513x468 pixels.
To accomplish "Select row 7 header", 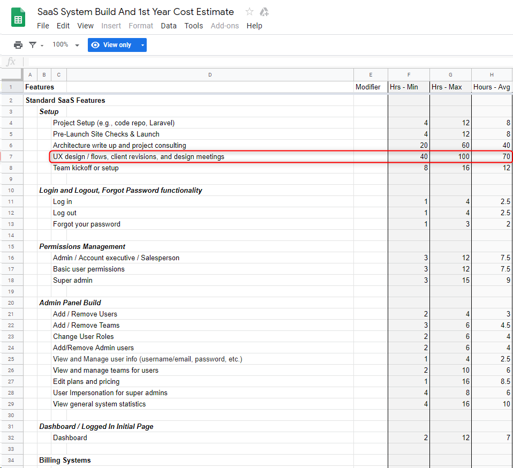I will 11,157.
